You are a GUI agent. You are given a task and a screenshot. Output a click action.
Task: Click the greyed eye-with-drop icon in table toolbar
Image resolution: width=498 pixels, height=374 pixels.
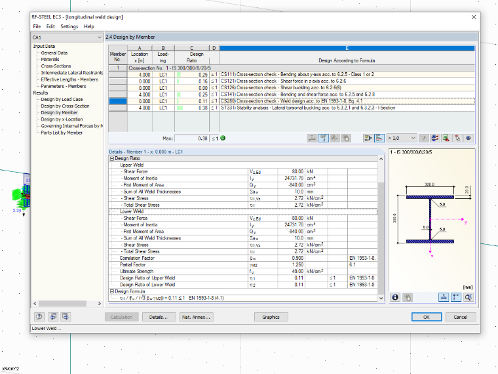click(x=346, y=138)
